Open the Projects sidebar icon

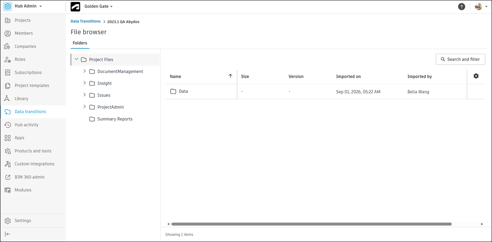point(8,20)
